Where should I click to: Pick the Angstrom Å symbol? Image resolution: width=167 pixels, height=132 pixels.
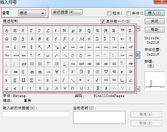coord(32,39)
